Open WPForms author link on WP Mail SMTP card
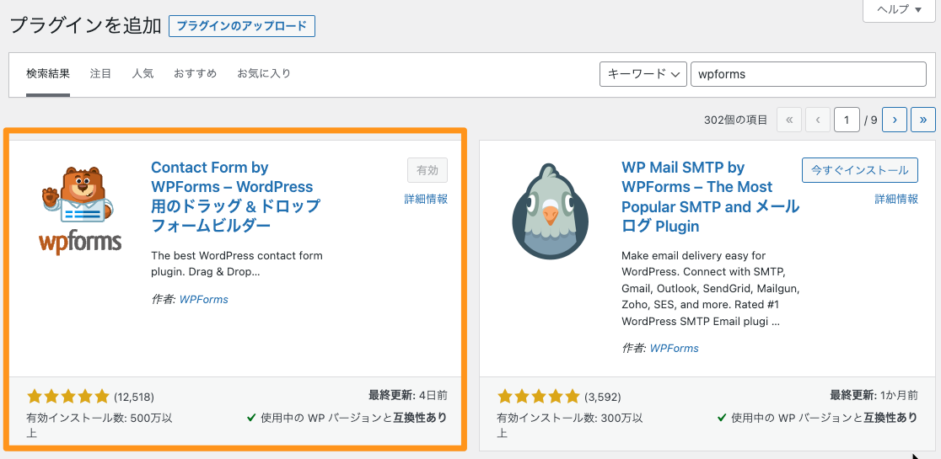 [x=675, y=348]
